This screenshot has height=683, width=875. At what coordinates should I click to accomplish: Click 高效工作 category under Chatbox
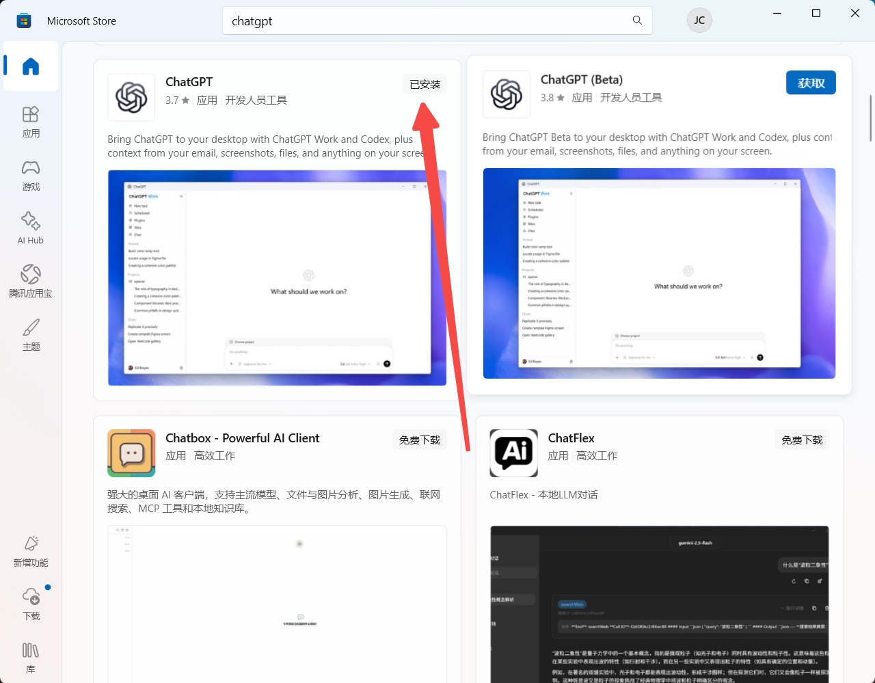pos(215,455)
